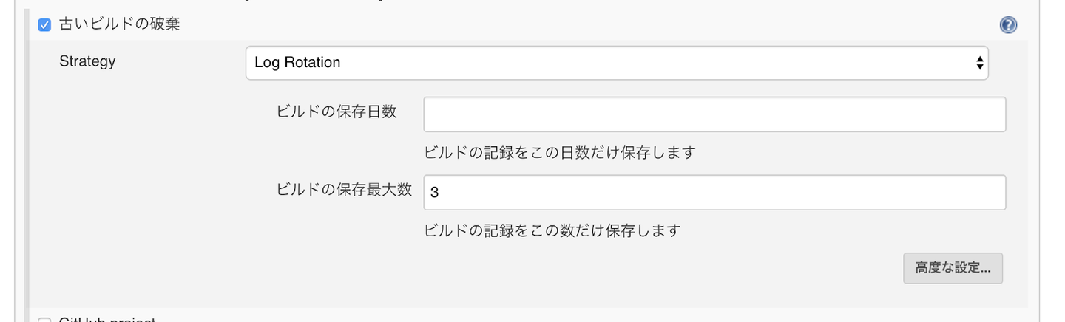The image size is (1065, 322).
Task: Click the ビルドの記録をこの数だけ保存します description
Action: [x=552, y=230]
